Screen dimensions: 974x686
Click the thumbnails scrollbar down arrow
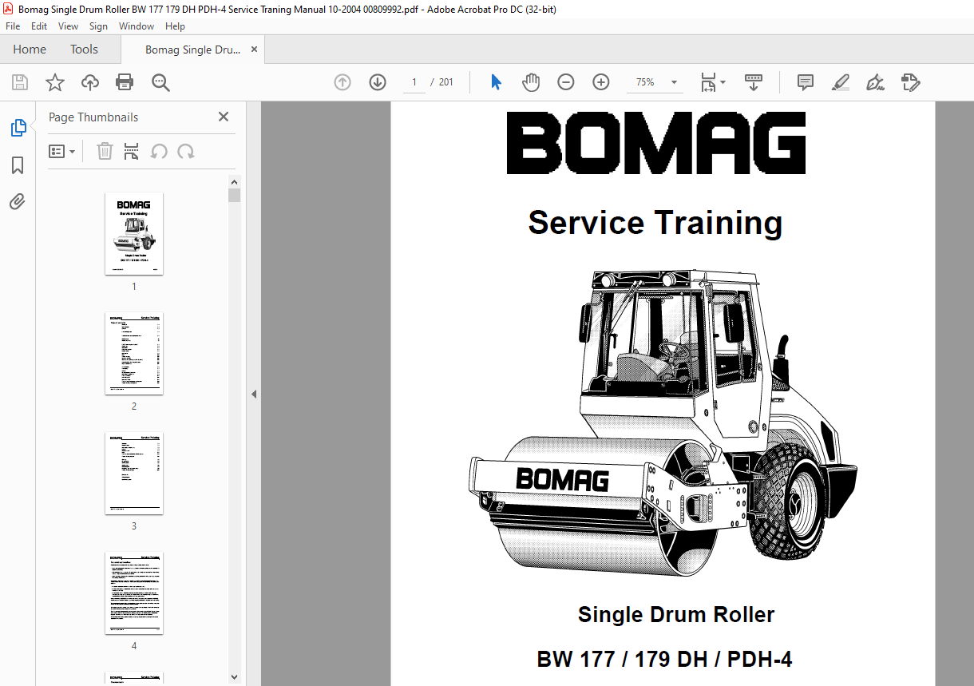pyautogui.click(x=234, y=677)
